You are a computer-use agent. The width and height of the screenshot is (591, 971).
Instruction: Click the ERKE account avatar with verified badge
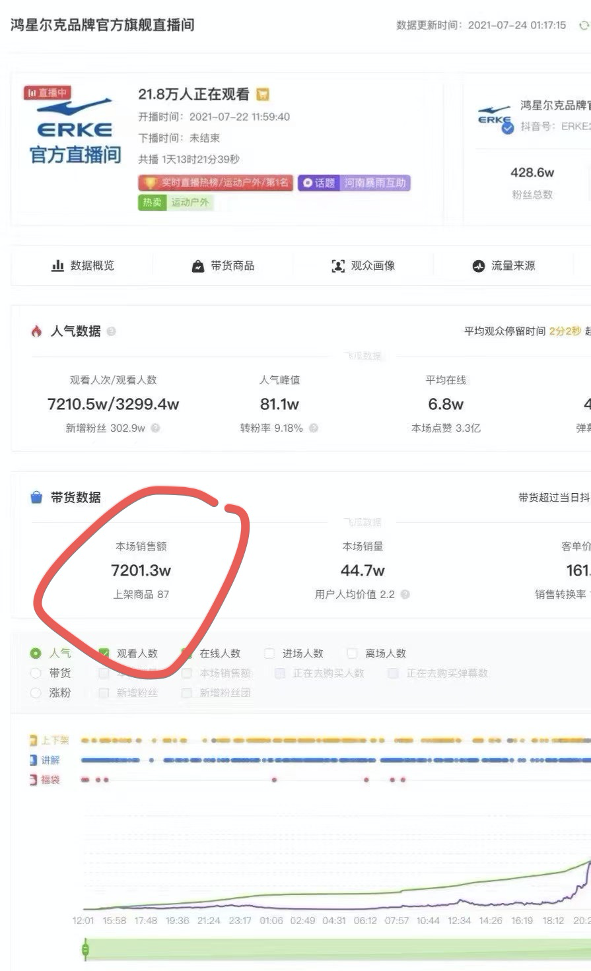(495, 118)
